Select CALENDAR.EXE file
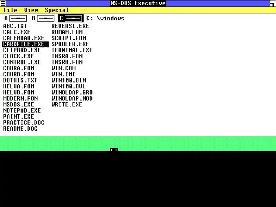This screenshot has height=207, width=276. (24, 38)
